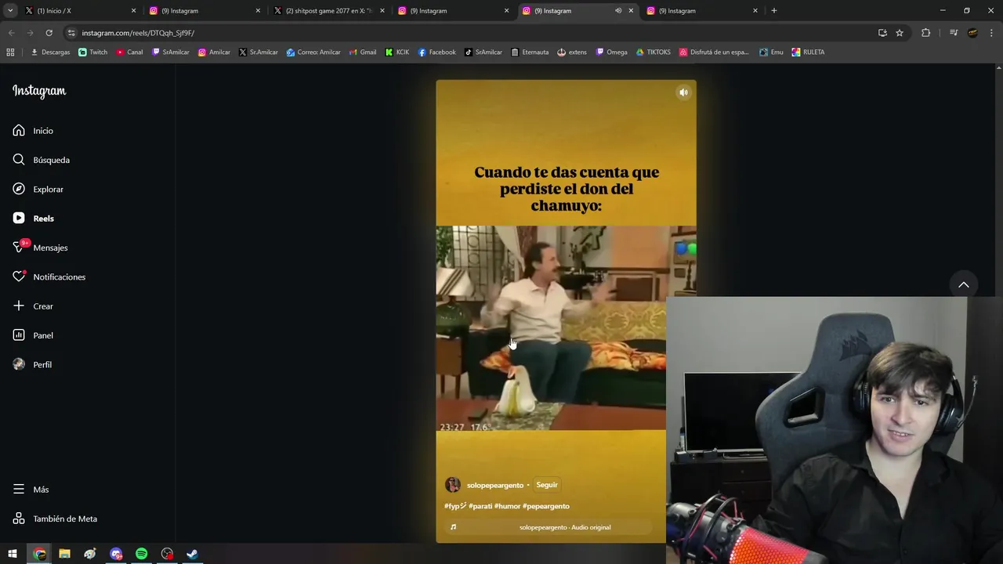Open a new browser tab
The image size is (1003, 564).
[x=774, y=11]
